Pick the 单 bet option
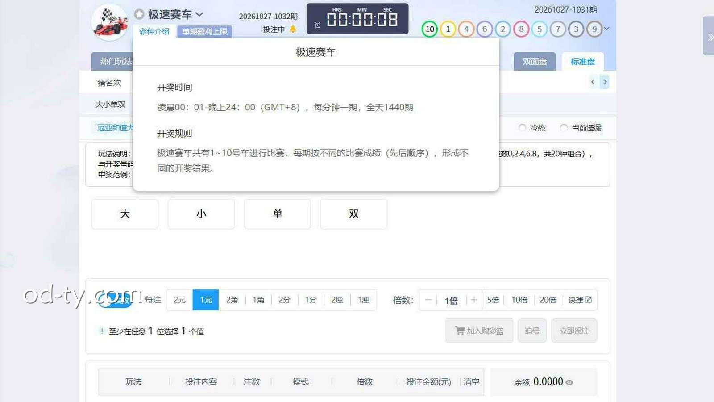This screenshot has width=714, height=402. pos(278,214)
